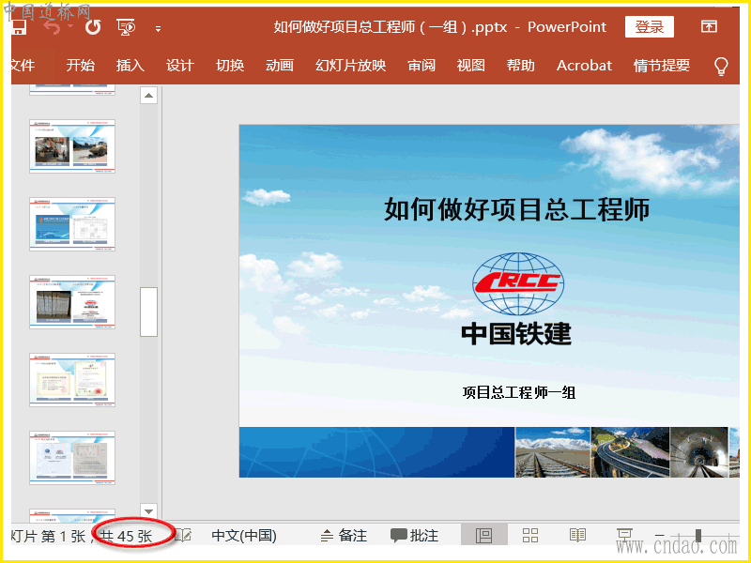
Task: Undo the last action
Action: [x=52, y=27]
